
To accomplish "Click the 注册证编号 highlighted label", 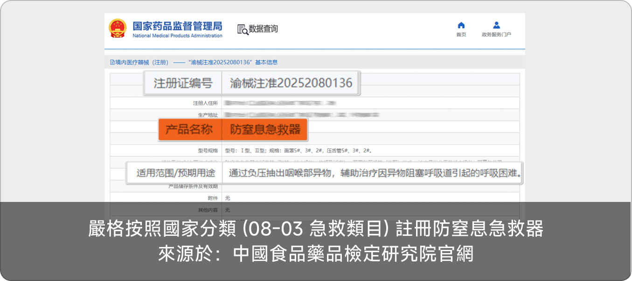I will coord(183,83).
